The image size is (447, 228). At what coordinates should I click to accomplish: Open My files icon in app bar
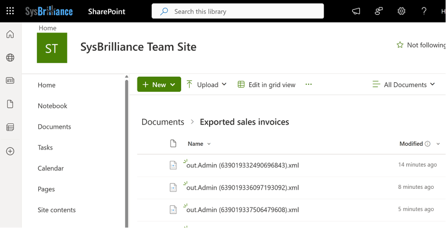coord(10,104)
